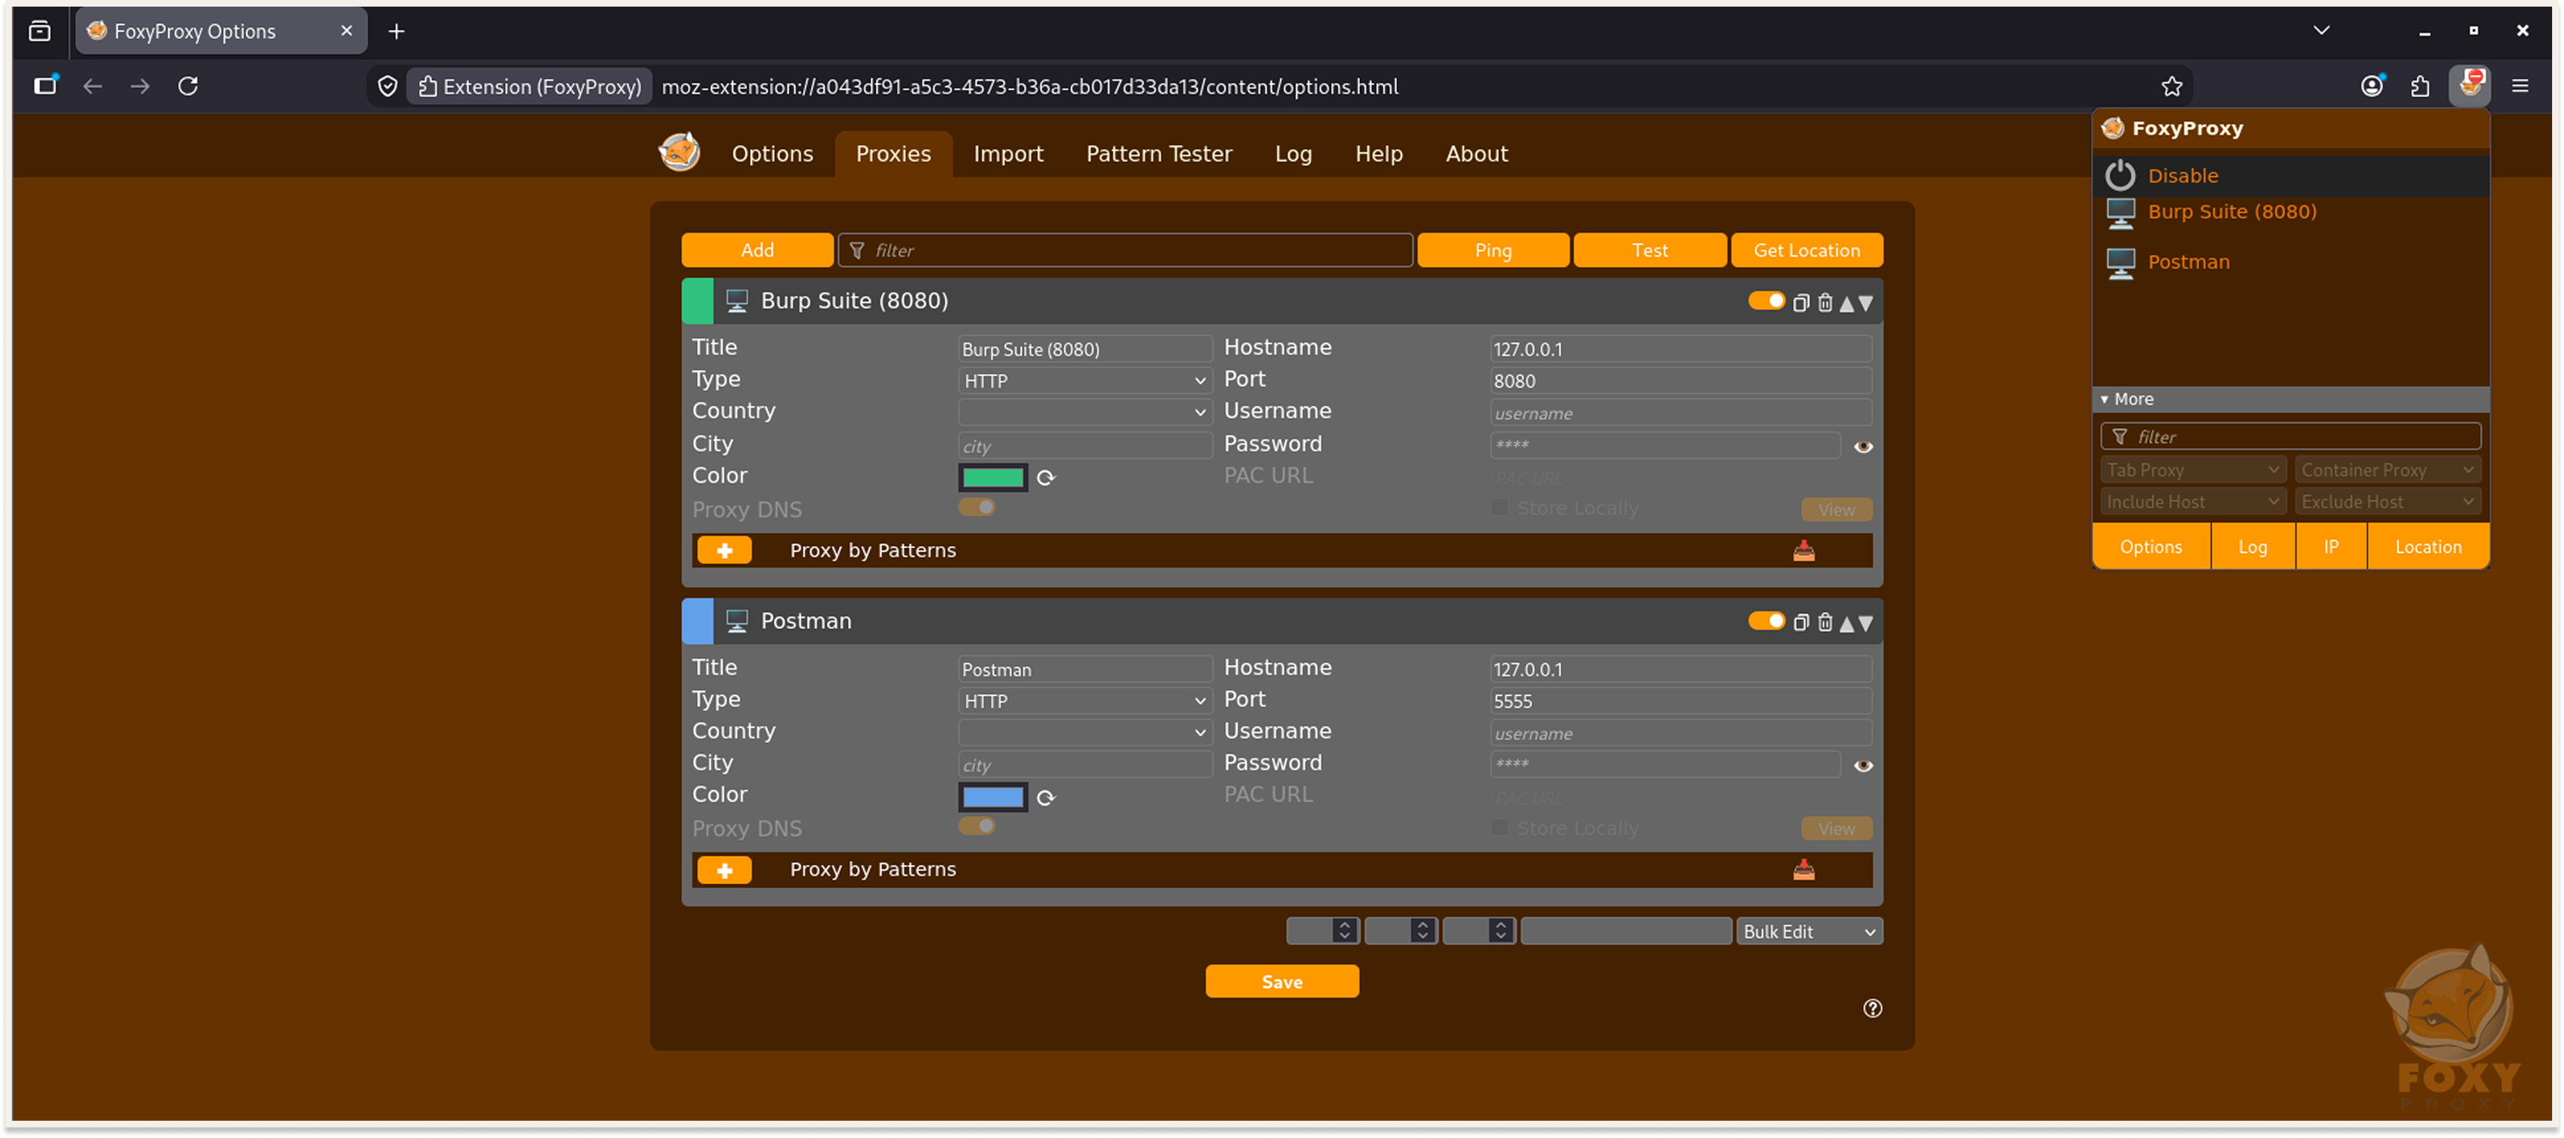Open the Firefox extensions puzzle icon
2564x1138 pixels.
click(2420, 87)
